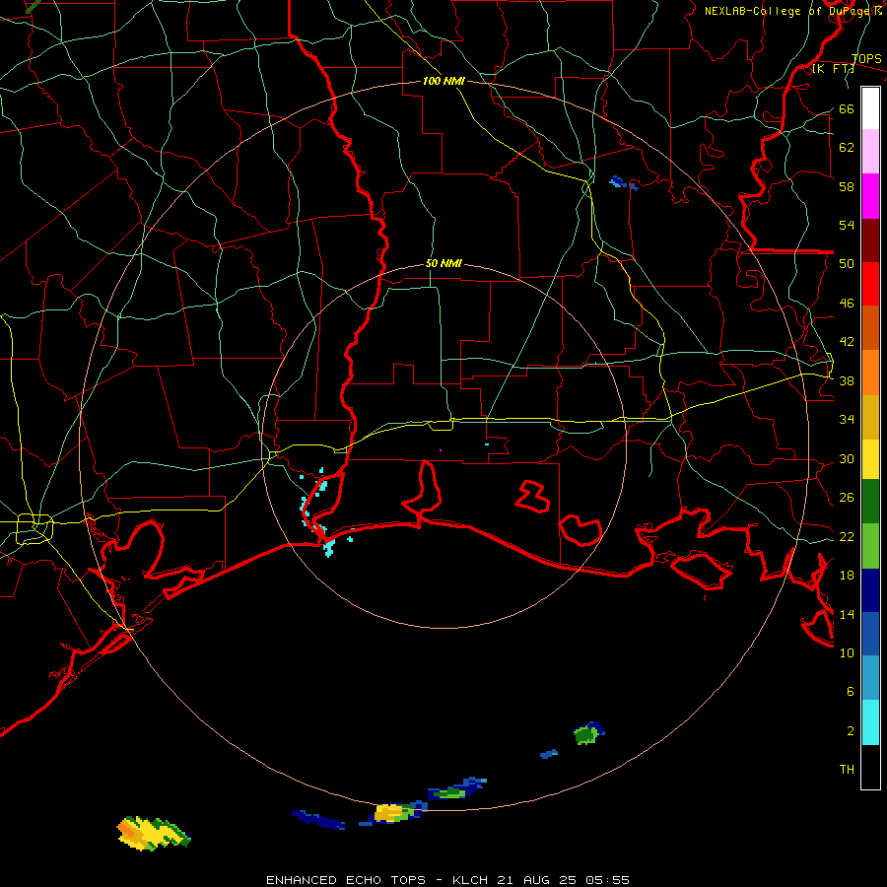Click the "26" legend value

click(847, 498)
